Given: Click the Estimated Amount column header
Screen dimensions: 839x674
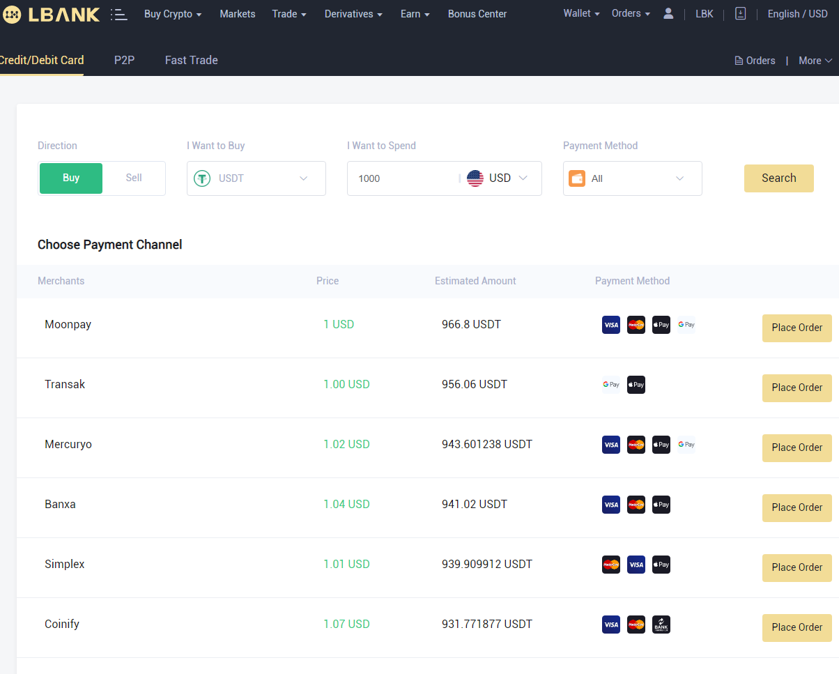Looking at the screenshot, I should [x=475, y=281].
